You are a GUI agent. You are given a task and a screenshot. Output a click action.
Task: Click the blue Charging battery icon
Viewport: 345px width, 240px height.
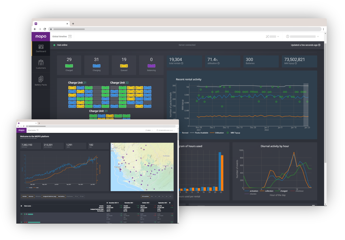[x=96, y=66]
